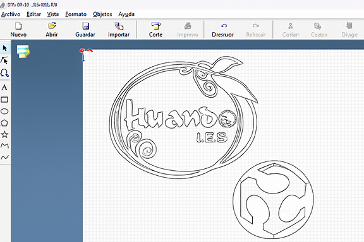Select the node edit tool
This screenshot has height=242, width=364.
pyautogui.click(x=4, y=60)
